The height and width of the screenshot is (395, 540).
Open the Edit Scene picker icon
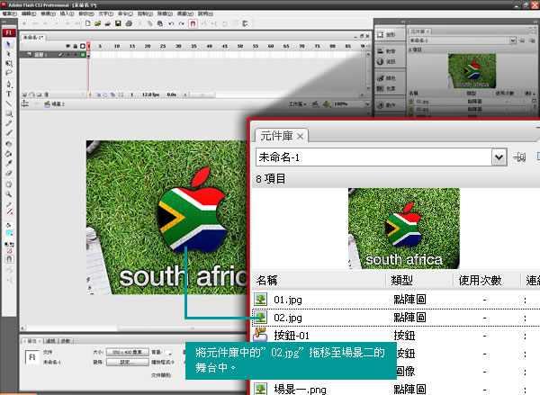click(x=315, y=103)
